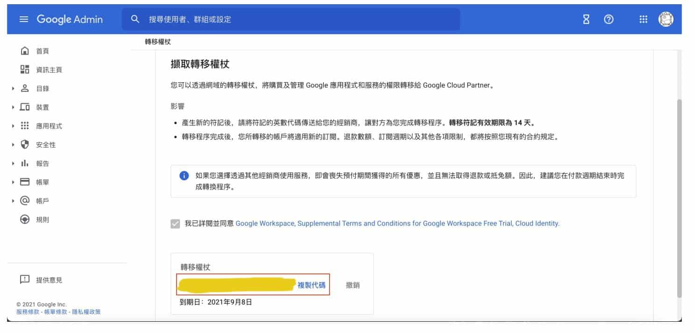The image size is (695, 333).
Task: Click the 報告 bar chart icon
Action: [x=25, y=163]
